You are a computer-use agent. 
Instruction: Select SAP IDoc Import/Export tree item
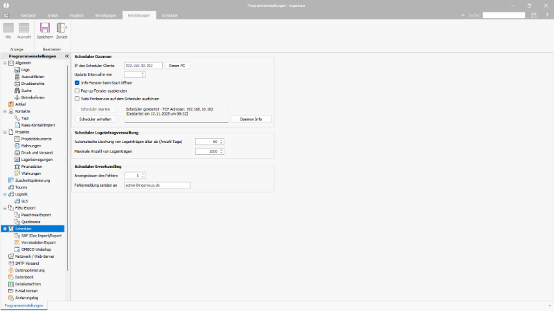pyautogui.click(x=42, y=236)
